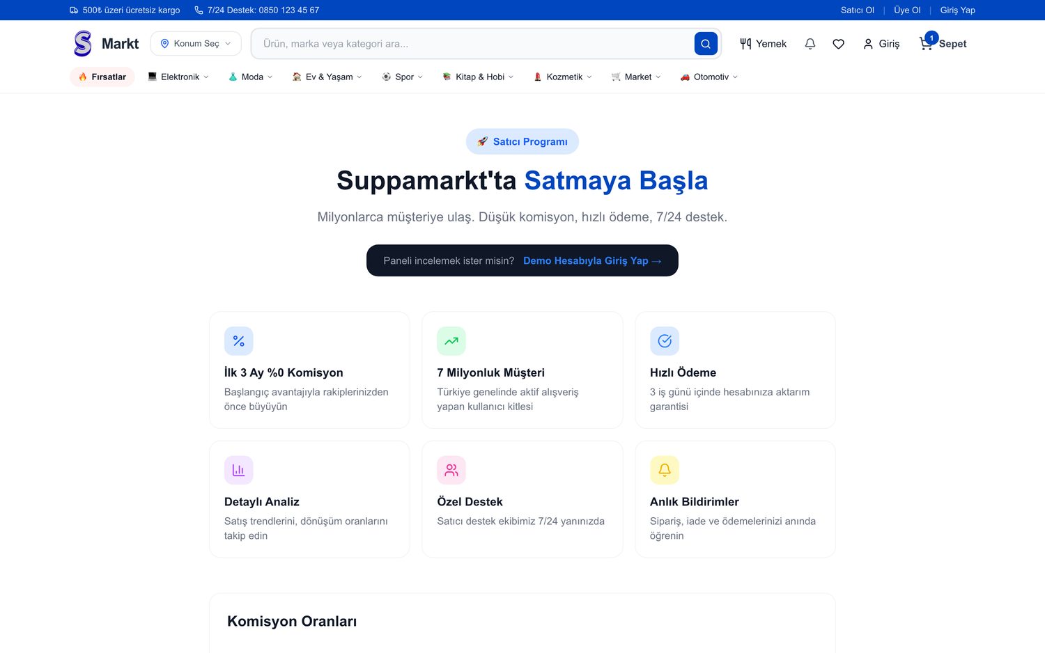The image size is (1045, 653).
Task: Expand the Kozmetik category menu
Action: click(563, 77)
